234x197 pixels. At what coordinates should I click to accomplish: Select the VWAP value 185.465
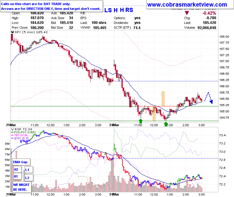(100, 28)
